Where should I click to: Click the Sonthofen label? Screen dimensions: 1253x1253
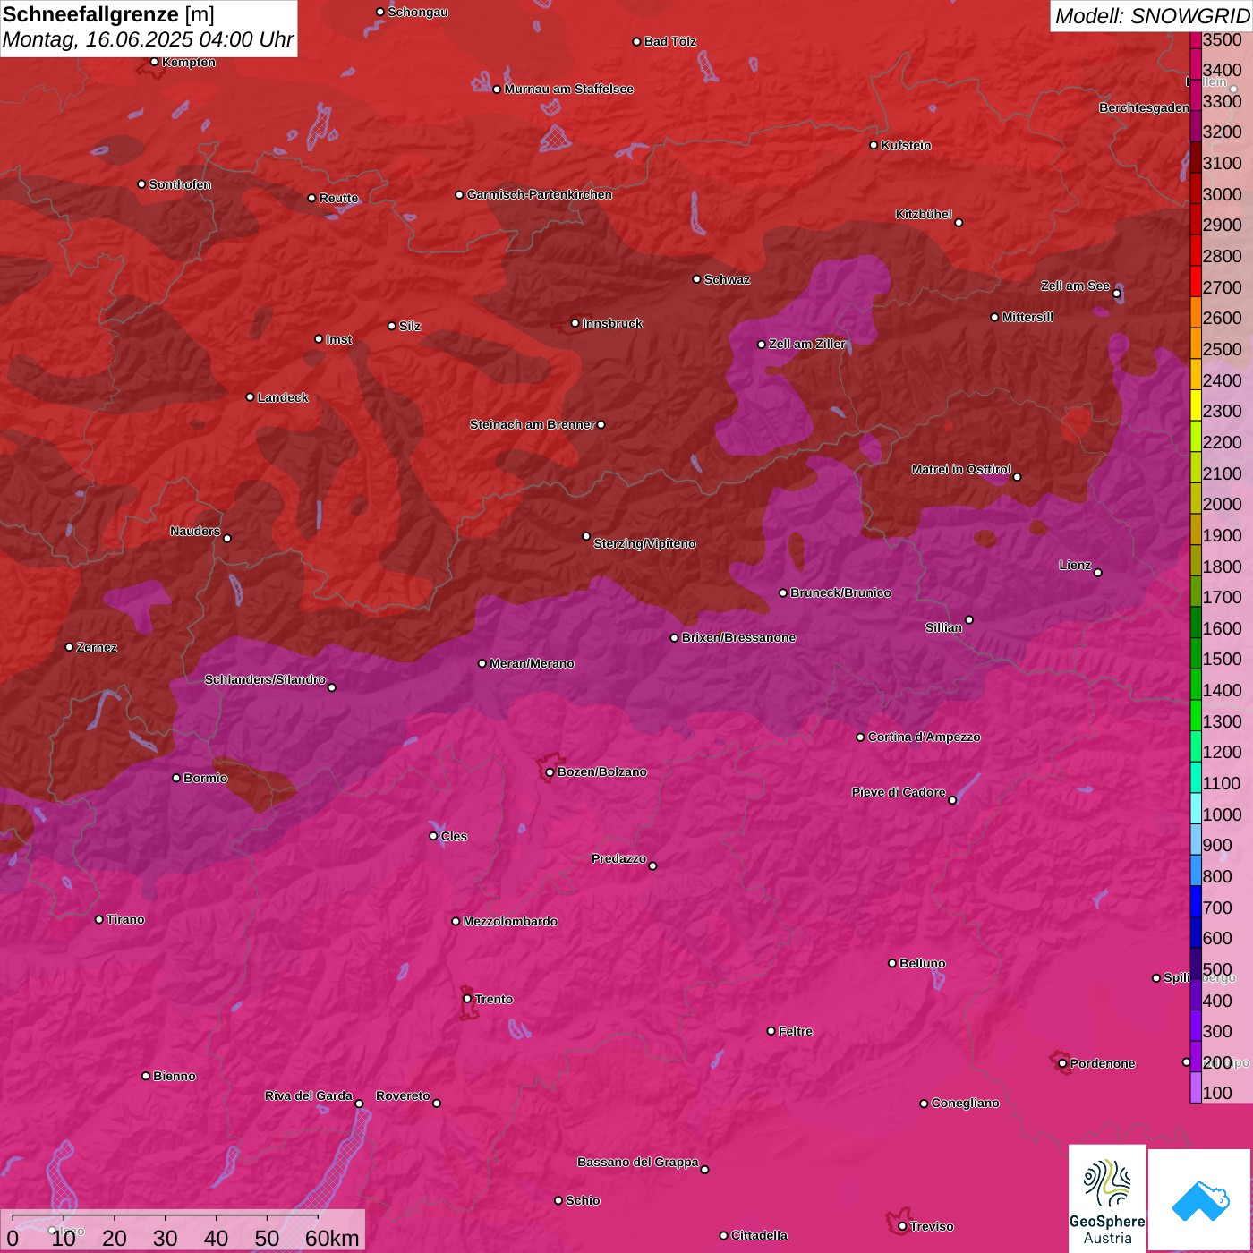click(x=180, y=185)
